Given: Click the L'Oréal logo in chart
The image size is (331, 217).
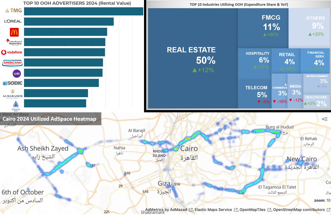Looking at the screenshot, I should coord(13,21).
